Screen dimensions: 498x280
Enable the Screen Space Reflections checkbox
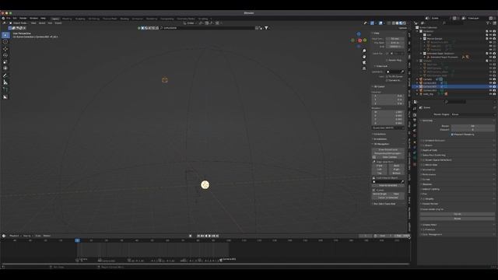click(x=423, y=160)
